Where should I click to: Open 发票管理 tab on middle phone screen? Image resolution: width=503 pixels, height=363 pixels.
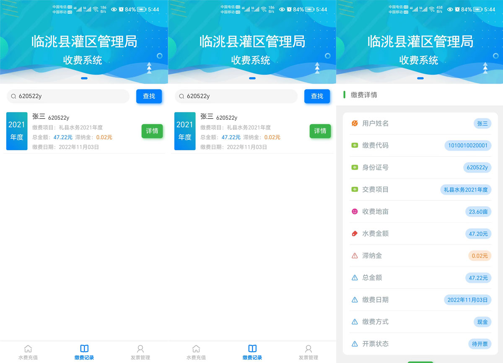(308, 352)
